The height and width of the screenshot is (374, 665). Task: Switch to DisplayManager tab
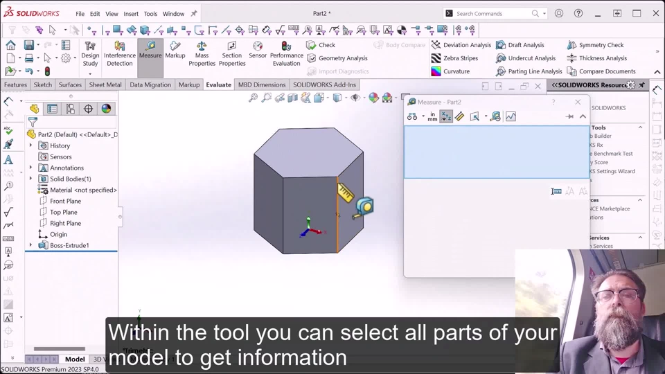tap(106, 109)
